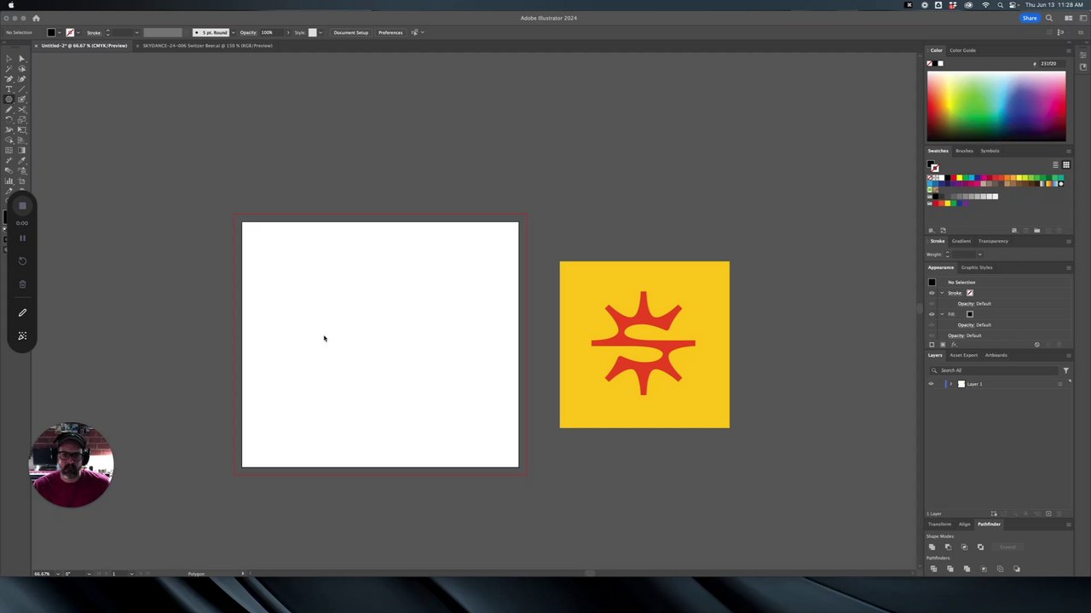Open the stroke color dropdown in control bar

(x=78, y=32)
